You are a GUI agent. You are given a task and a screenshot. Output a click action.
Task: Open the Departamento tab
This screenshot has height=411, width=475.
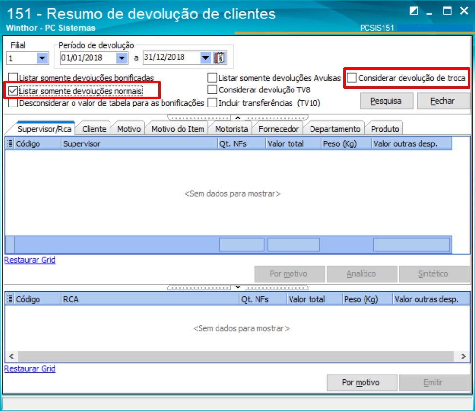click(335, 129)
